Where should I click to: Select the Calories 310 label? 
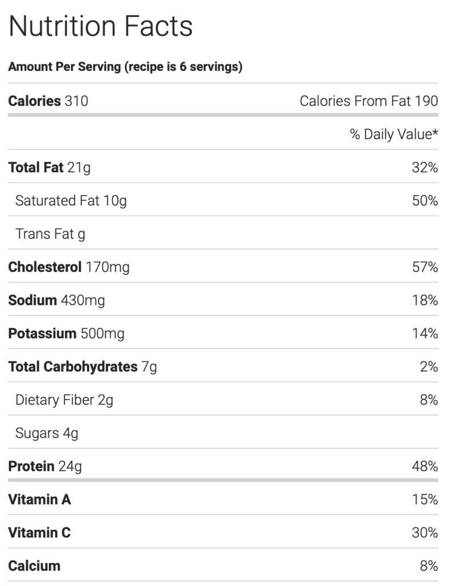[x=48, y=101]
